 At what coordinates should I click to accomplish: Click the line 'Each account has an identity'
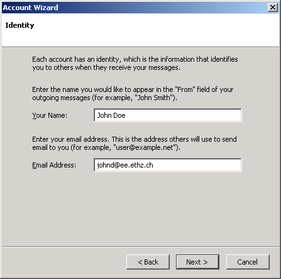[135, 59]
